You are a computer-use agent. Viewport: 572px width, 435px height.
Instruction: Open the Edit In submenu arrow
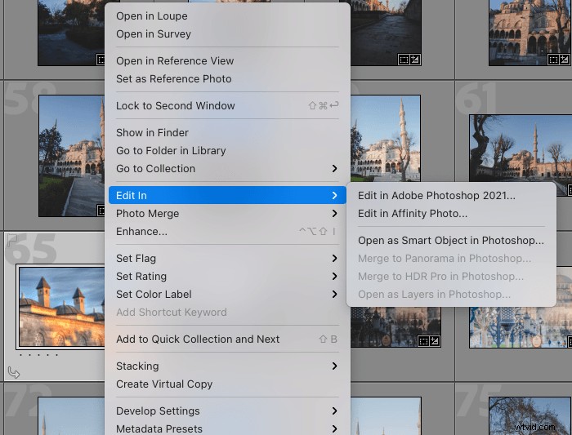[334, 195]
